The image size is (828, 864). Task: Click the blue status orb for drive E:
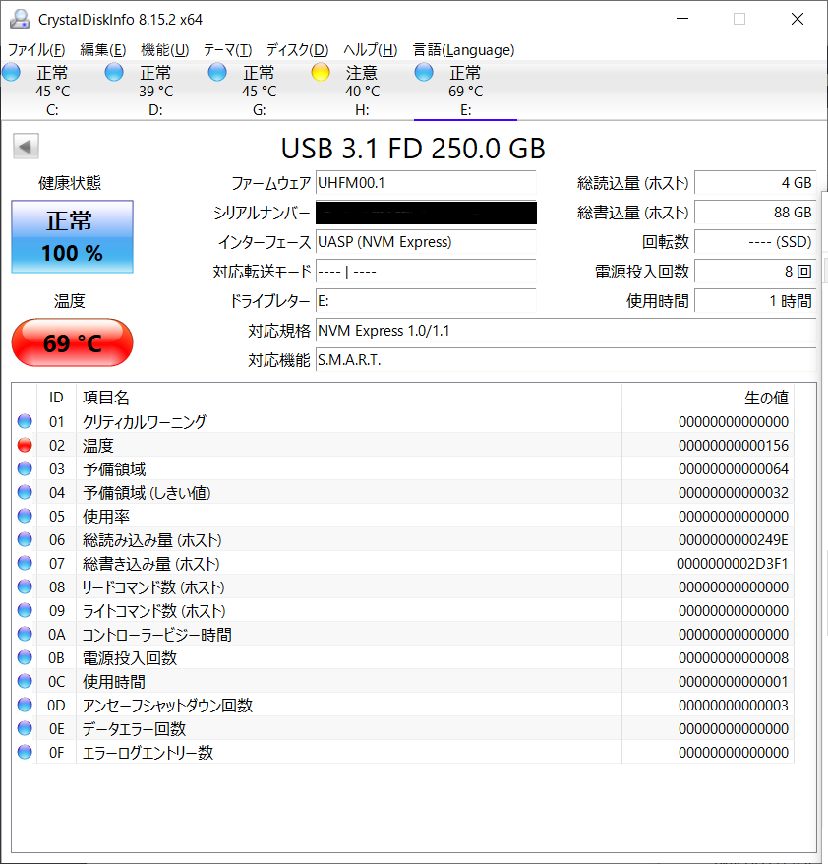click(424, 72)
